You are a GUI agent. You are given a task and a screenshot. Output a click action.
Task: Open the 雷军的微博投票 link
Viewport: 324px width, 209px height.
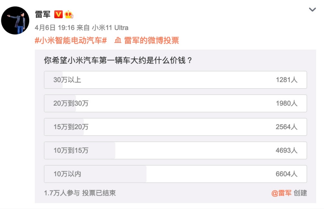[151, 40]
